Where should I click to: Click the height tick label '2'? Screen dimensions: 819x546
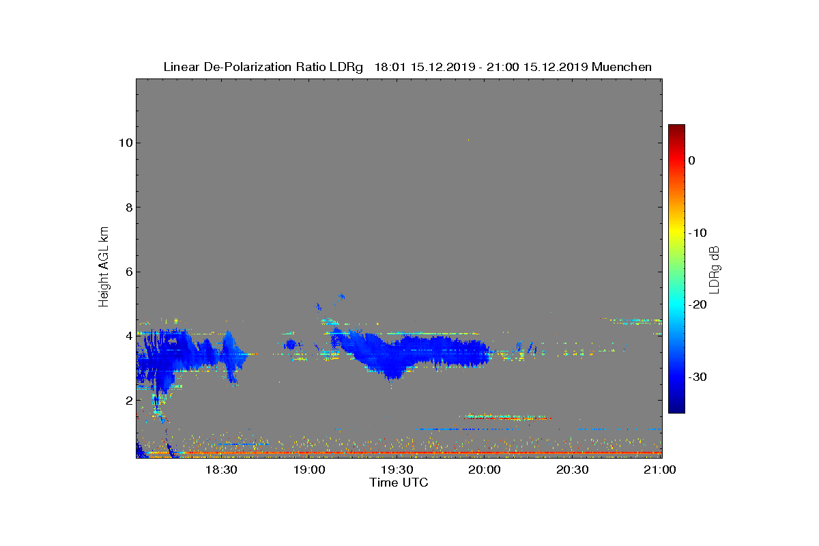(x=128, y=400)
